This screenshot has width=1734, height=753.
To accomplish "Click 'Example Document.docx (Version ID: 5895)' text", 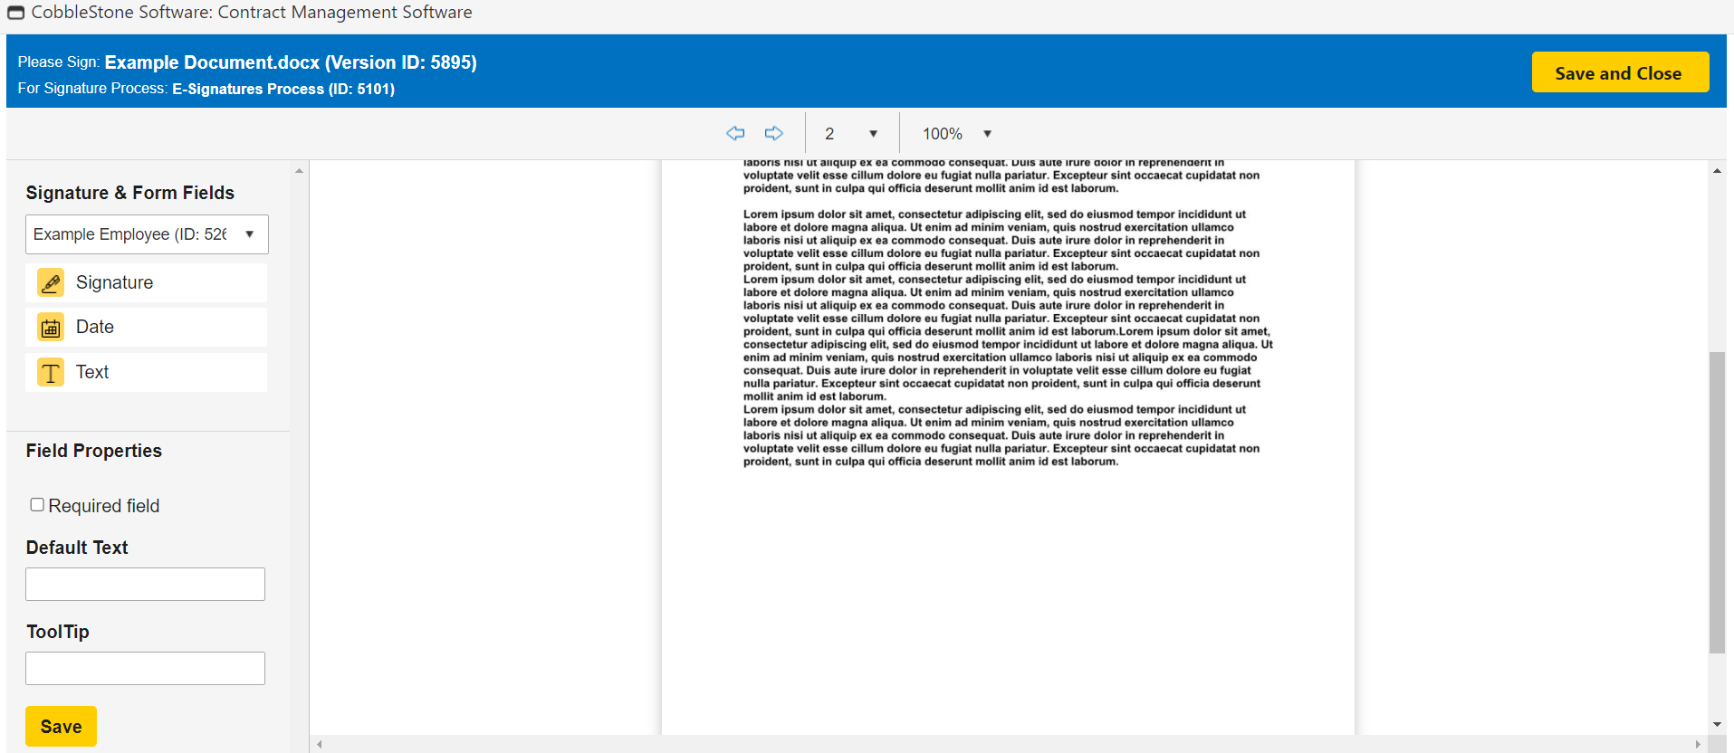I will click(291, 62).
